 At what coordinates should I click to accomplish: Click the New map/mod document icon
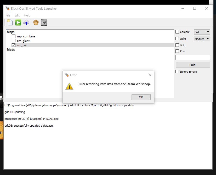click(x=10, y=22)
